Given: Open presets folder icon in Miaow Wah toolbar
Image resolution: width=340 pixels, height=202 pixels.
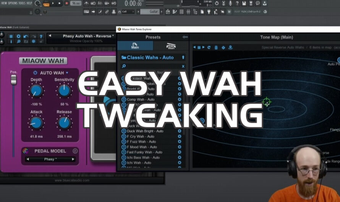Looking at the screenshot, I should click(26, 41).
